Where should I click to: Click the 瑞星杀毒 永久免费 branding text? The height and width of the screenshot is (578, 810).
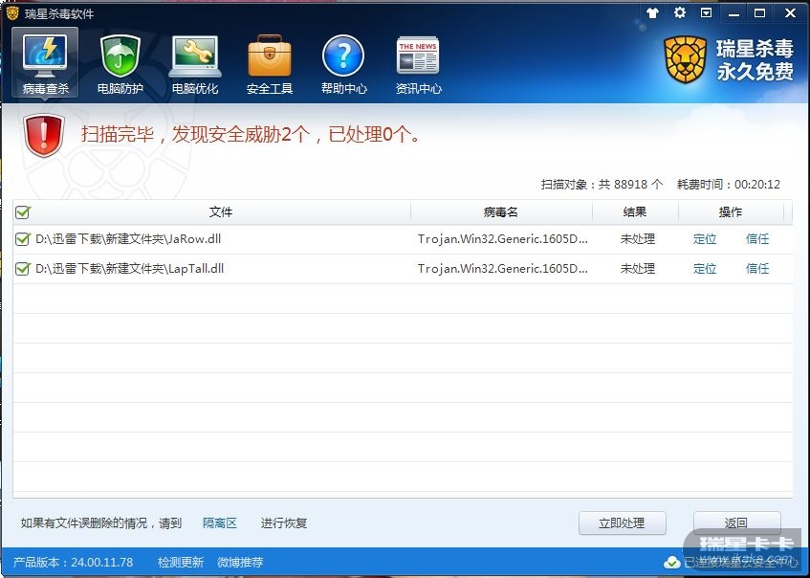(755, 60)
